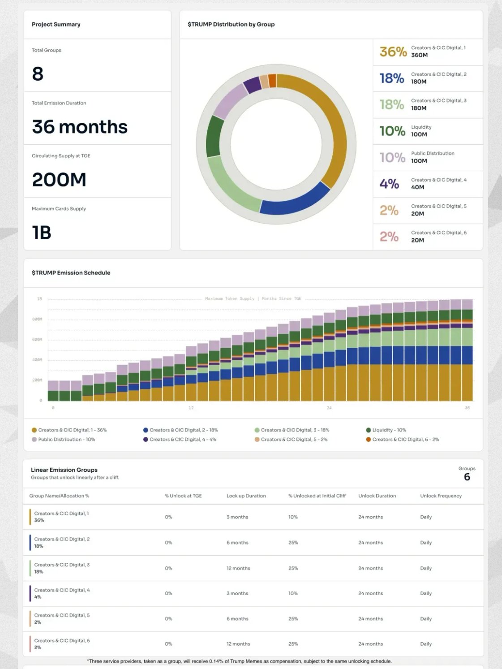The image size is (502, 669).
Task: Click the tan CIC Digital, 5 legend dot
Action: point(257,440)
